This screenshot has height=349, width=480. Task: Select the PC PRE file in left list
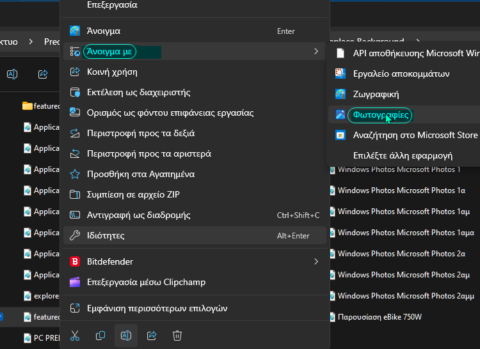[x=42, y=338]
